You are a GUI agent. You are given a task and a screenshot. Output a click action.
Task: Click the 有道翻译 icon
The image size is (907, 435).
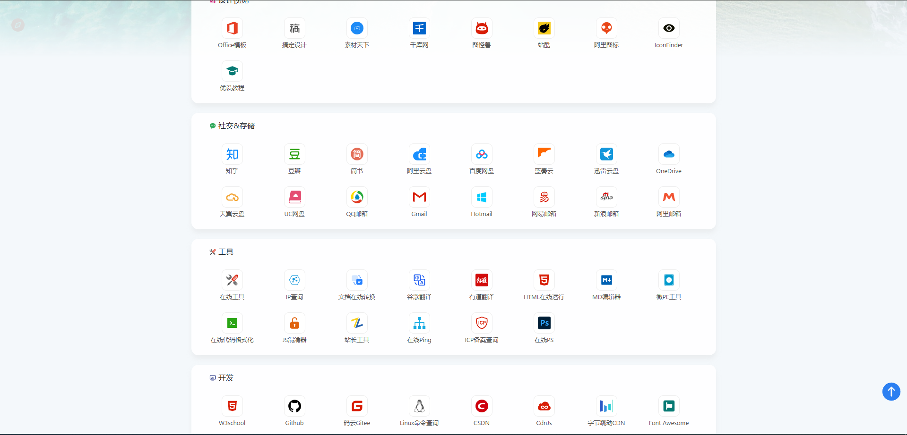click(482, 280)
